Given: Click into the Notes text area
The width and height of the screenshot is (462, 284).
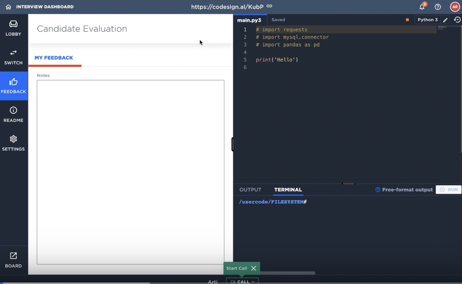Looking at the screenshot, I should click(131, 172).
